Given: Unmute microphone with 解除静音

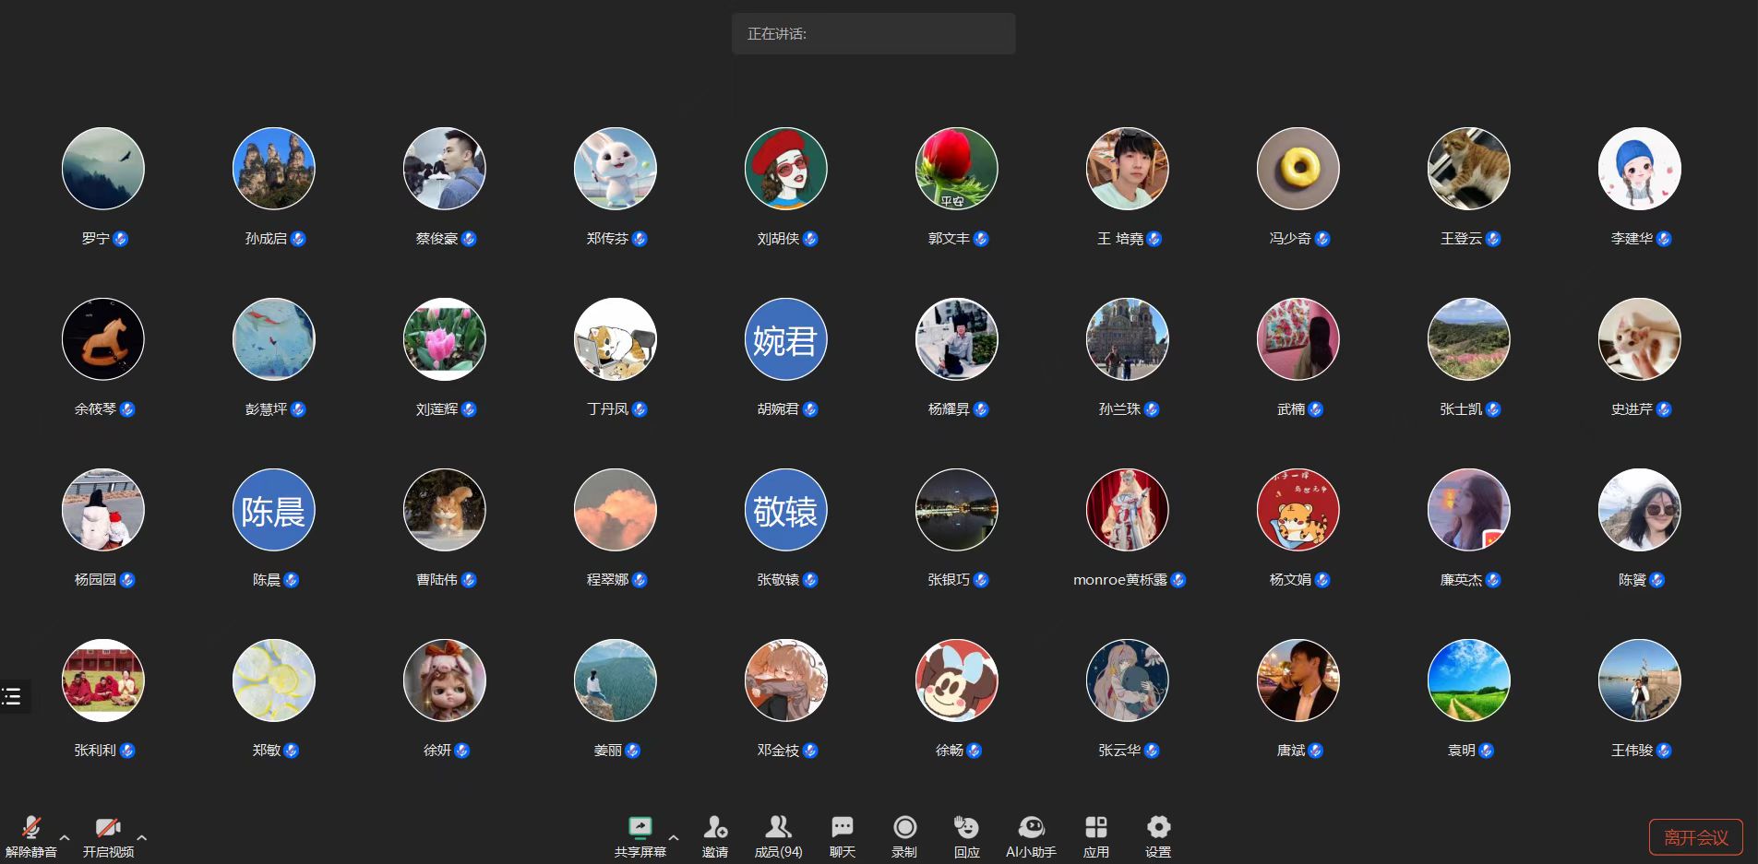Looking at the screenshot, I should [x=30, y=828].
